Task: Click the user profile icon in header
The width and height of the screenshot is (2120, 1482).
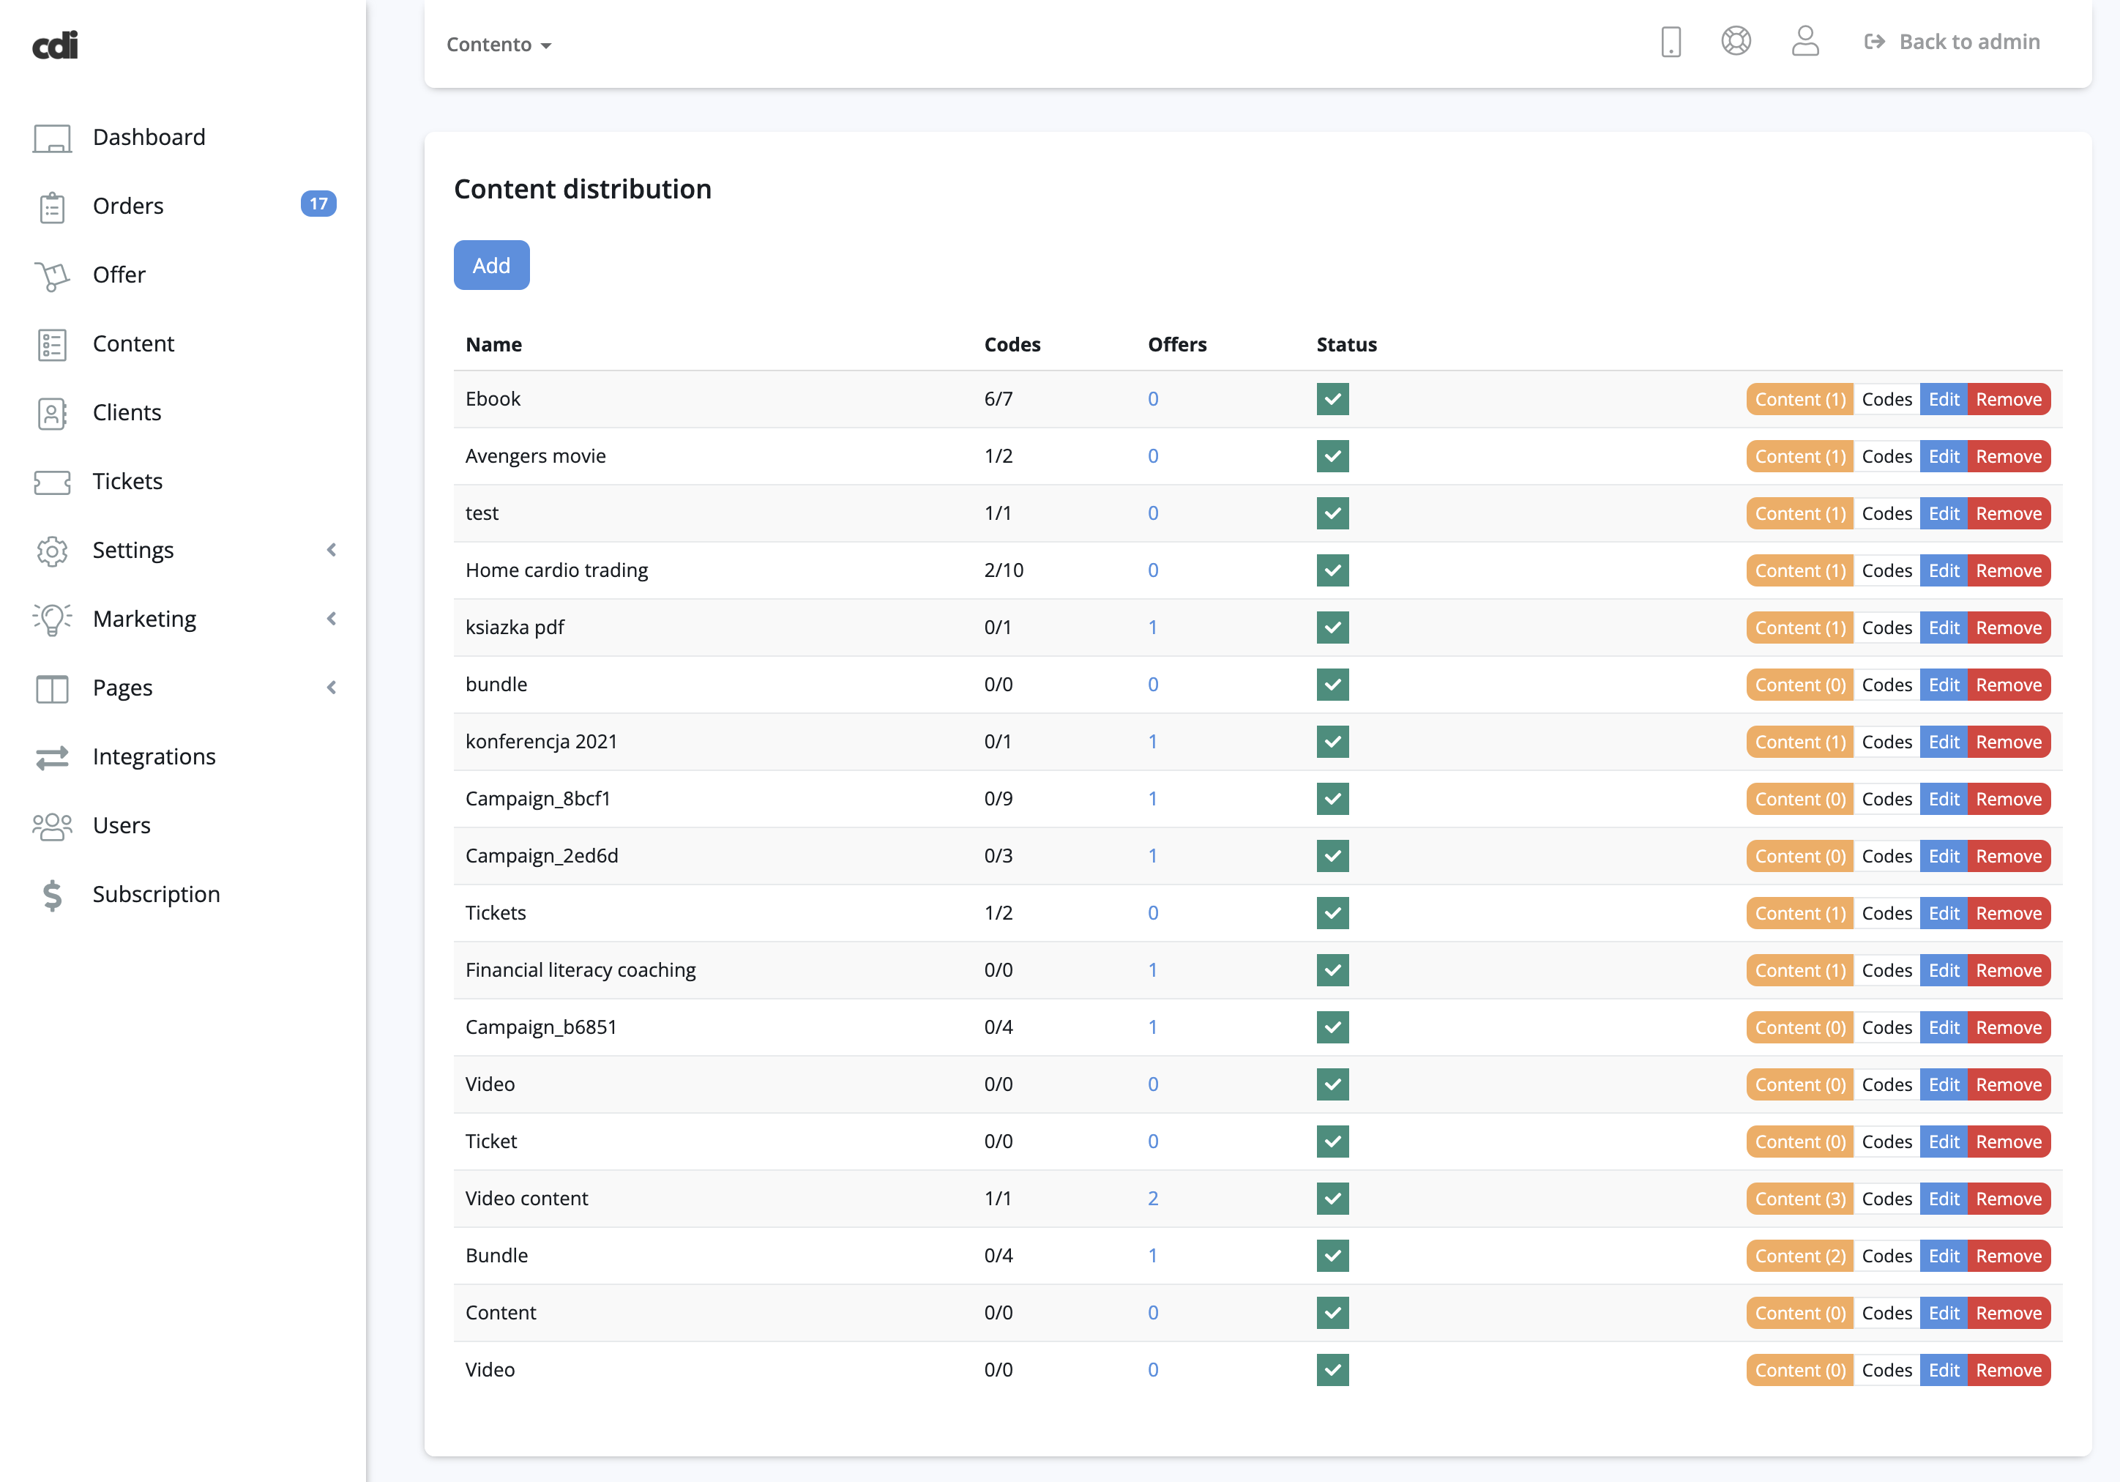Action: click(x=1805, y=42)
